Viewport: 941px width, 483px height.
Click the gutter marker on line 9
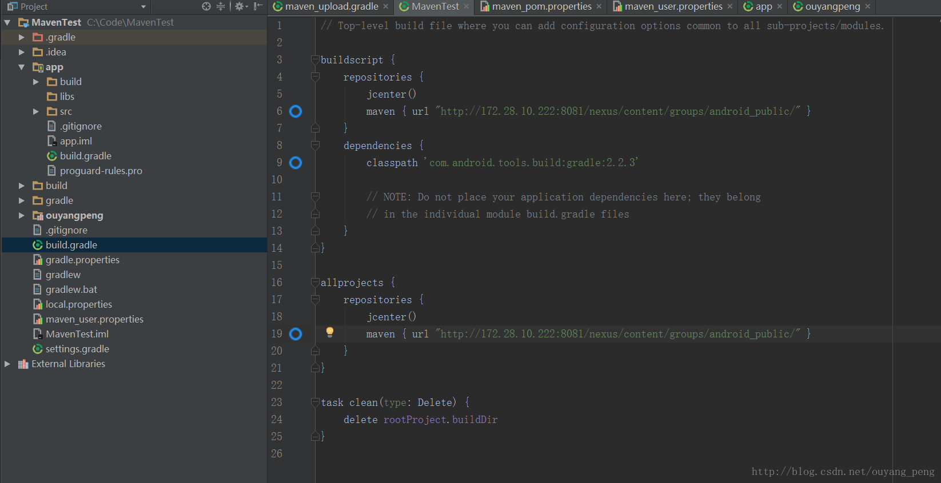click(296, 163)
